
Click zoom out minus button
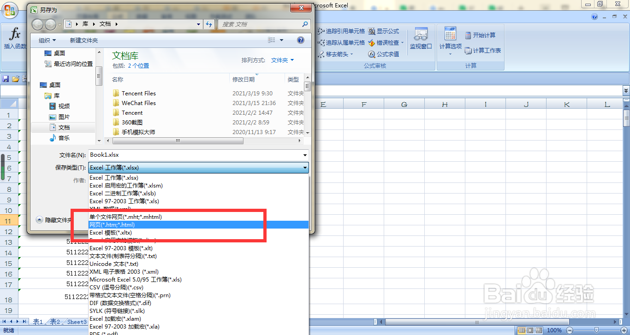click(569, 330)
